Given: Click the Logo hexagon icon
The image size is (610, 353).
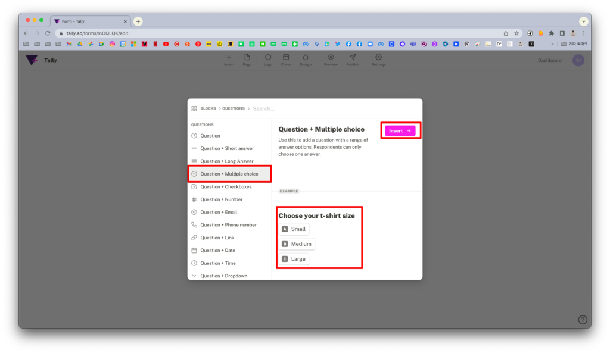Looking at the screenshot, I should (268, 58).
